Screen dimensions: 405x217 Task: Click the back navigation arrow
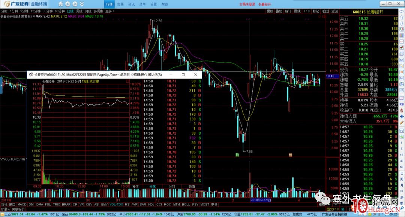(x=67, y=4)
